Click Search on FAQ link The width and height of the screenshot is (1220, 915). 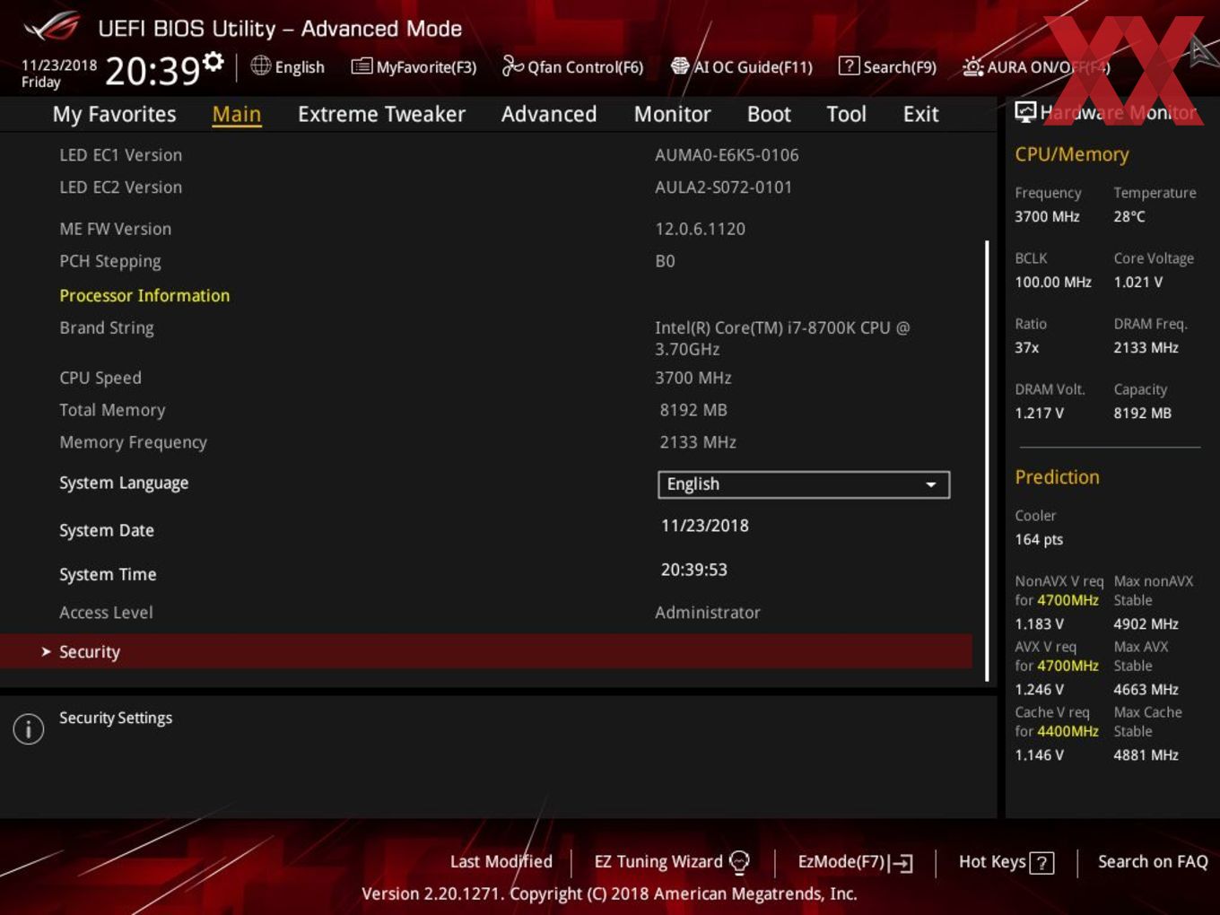(1153, 861)
